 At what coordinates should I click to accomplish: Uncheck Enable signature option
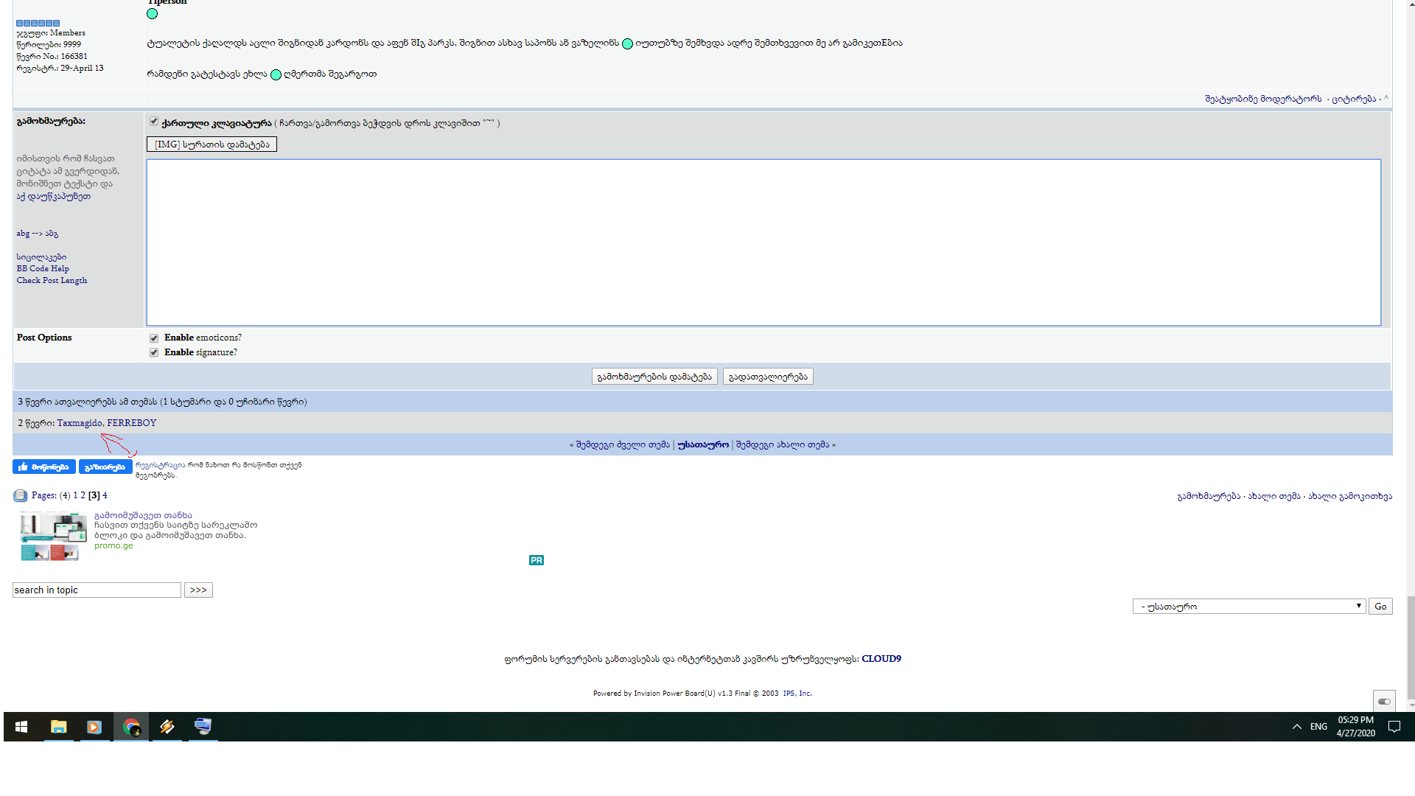point(154,353)
